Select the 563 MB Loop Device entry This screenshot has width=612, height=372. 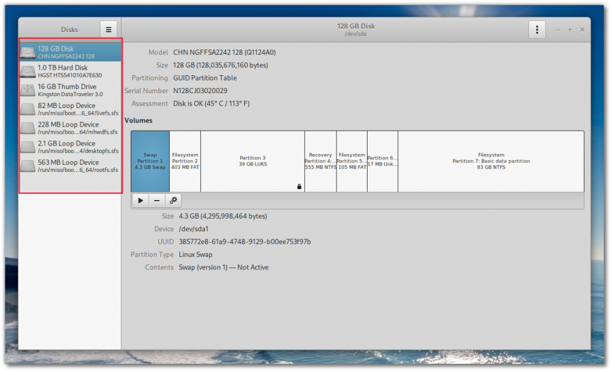[x=69, y=166]
